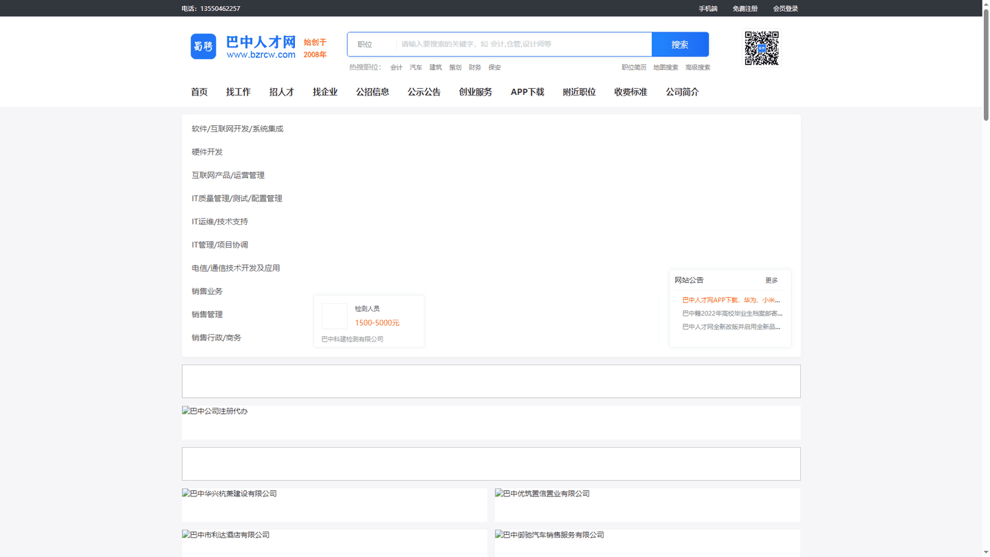Select hot job keyword 汽车
The height and width of the screenshot is (557, 990).
coord(416,67)
